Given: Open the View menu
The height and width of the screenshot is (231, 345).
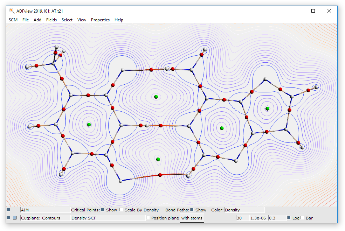Looking at the screenshot, I should [82, 20].
